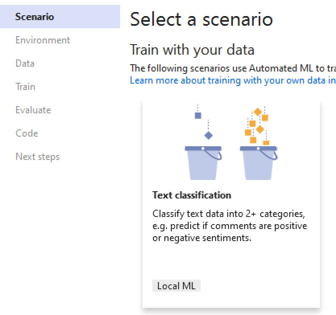Viewport: 336px width, 315px height.
Task: Open the Learn more about training link
Action: tap(230, 80)
